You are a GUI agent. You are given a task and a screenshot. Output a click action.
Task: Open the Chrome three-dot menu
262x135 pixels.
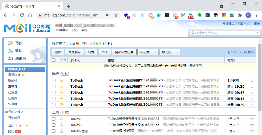coord(256,15)
